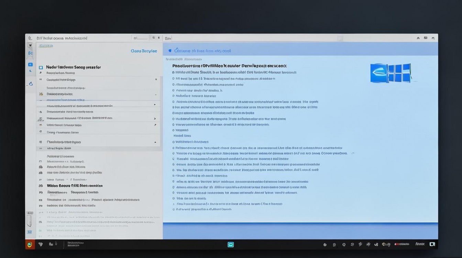This screenshot has height=258, width=462.
Task: Collapse the left panel section with up arrow
Action: coord(155,142)
